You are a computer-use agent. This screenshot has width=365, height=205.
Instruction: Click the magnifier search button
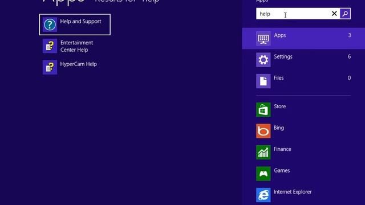(345, 14)
